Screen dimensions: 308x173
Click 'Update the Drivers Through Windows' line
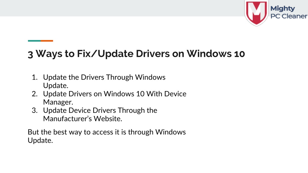coord(104,77)
